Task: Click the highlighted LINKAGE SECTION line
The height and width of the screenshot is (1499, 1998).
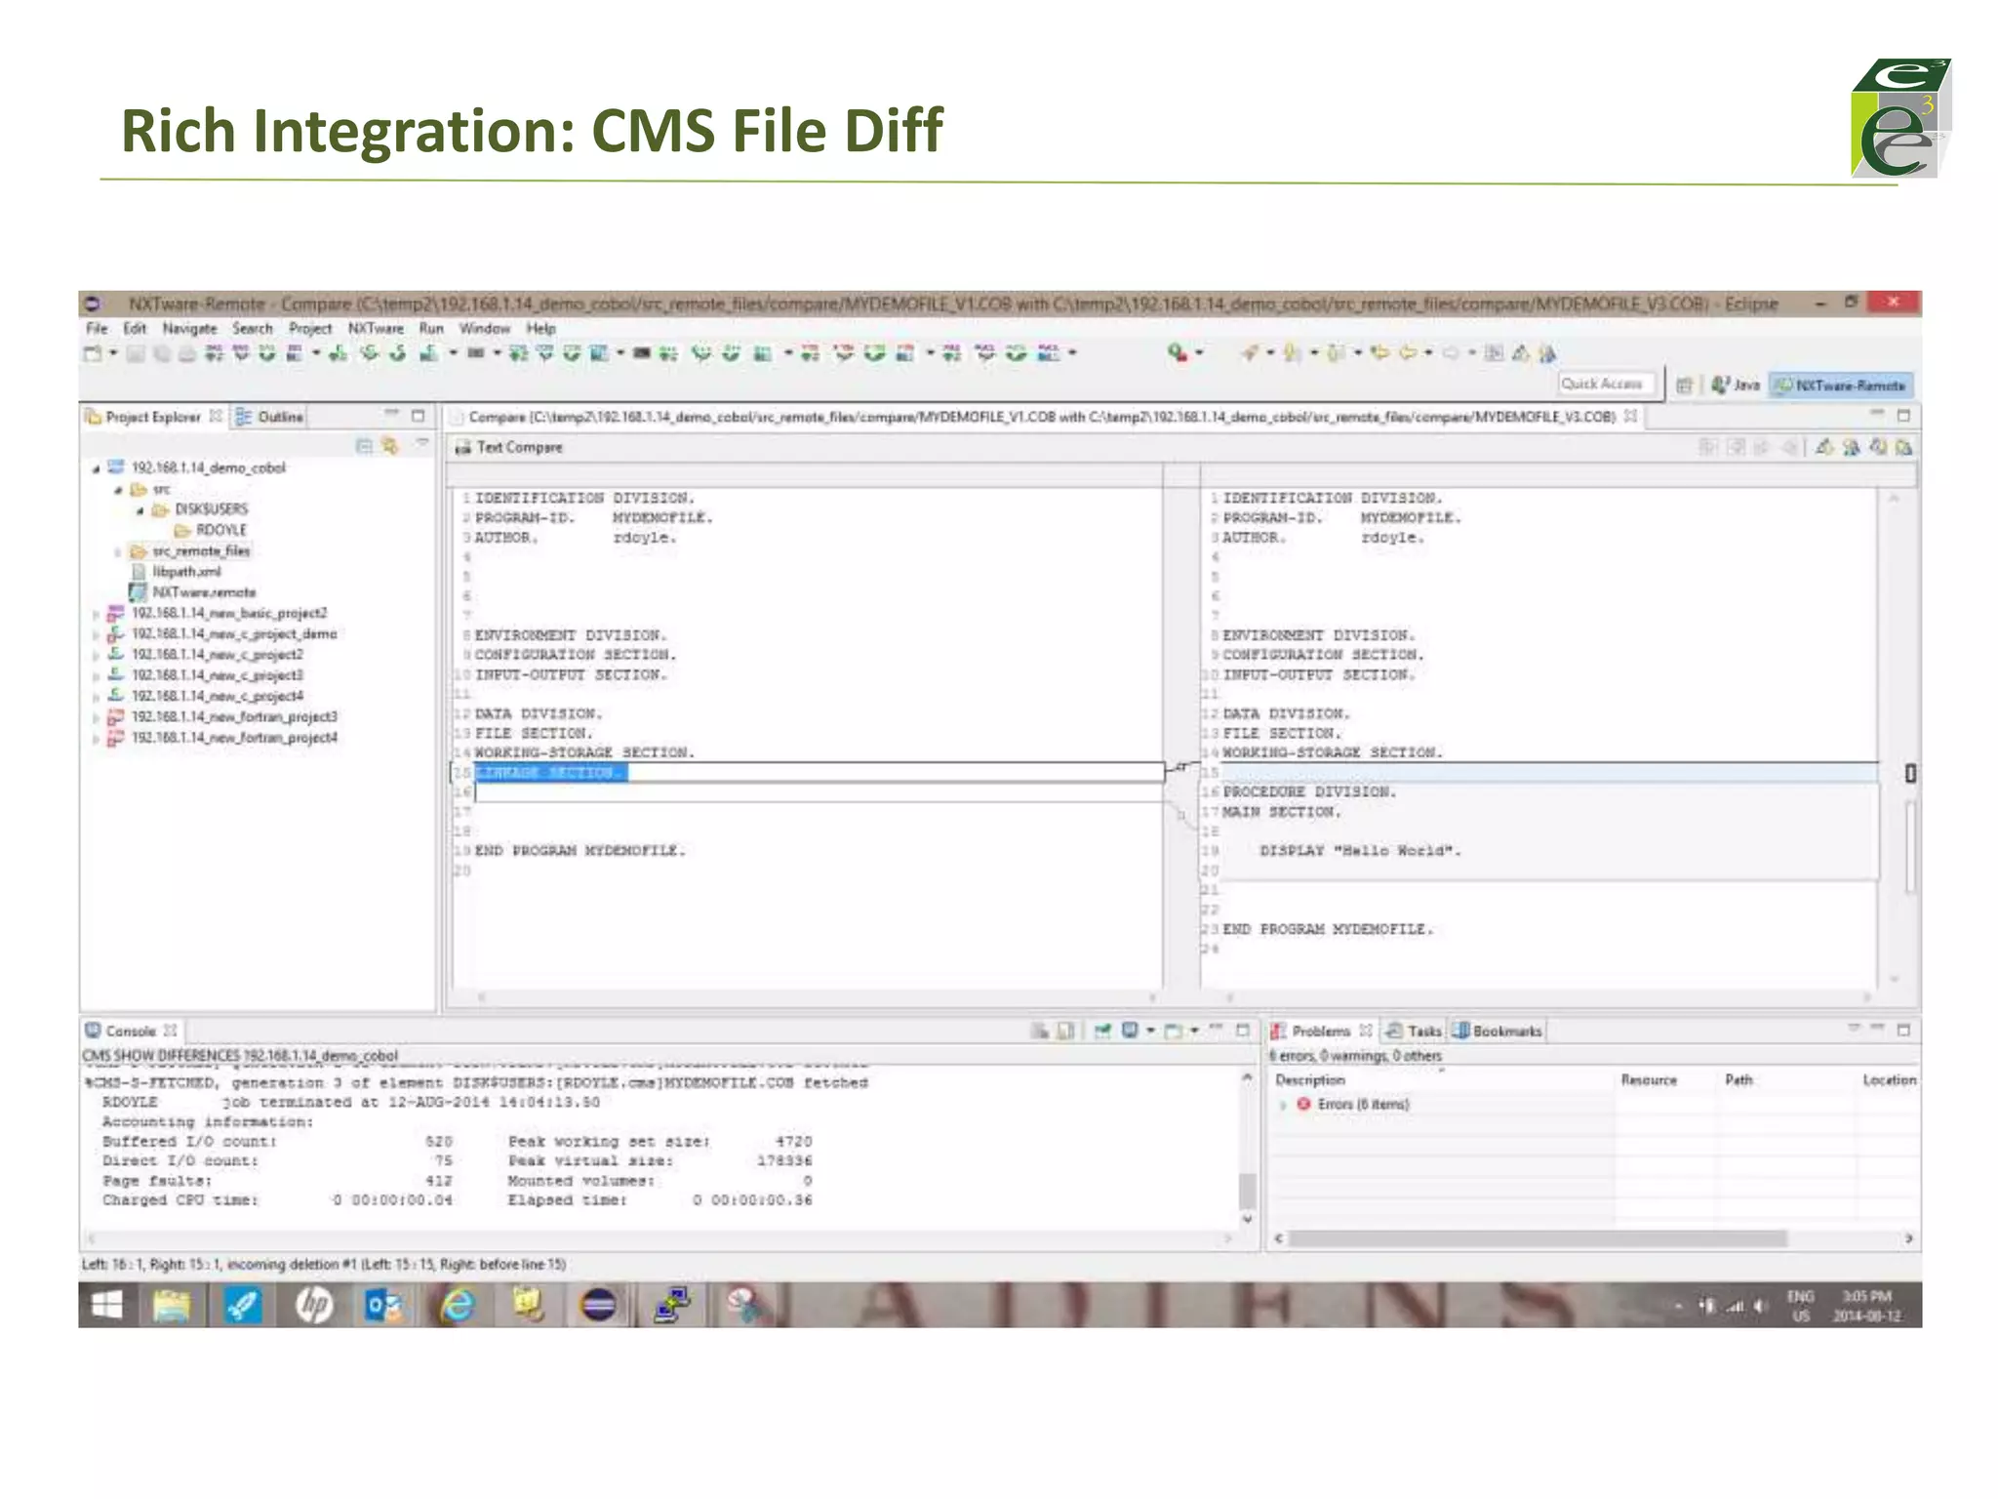Action: 551,773
